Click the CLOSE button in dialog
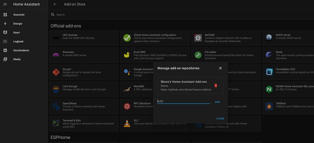This screenshot has height=143, width=314. pyautogui.click(x=220, y=119)
